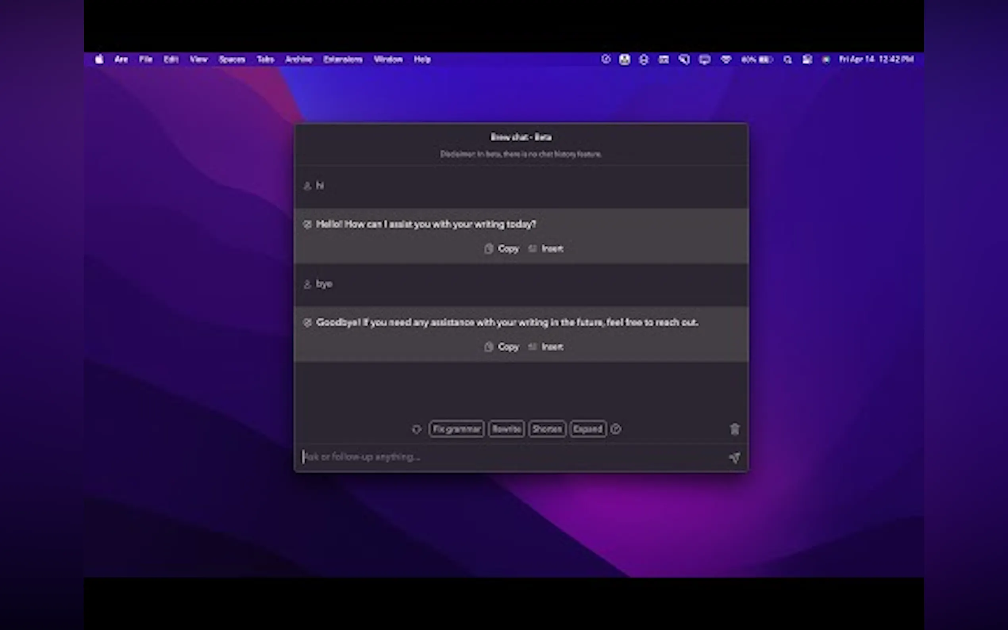
Task: Open the Archive menu
Action: coord(299,60)
